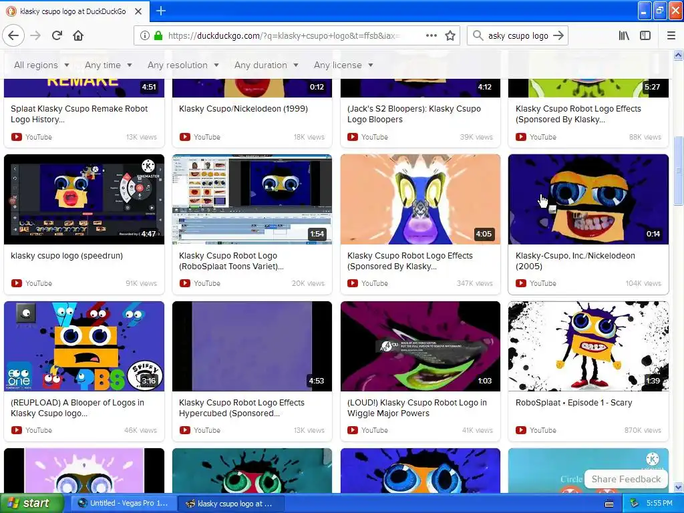Show site information icon in address bar
Viewport: 684px width, 513px height.
pos(145,36)
